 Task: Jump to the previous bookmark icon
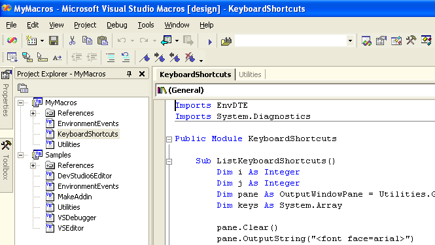tap(175, 57)
